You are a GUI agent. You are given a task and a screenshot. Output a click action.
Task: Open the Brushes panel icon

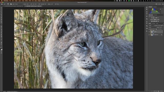point(147,16)
